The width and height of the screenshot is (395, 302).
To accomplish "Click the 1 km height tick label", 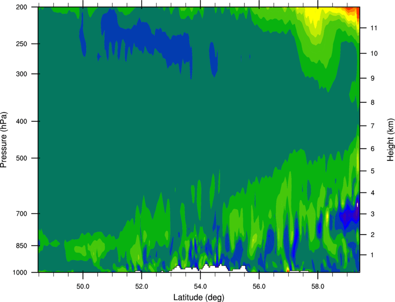I will point(373,255).
